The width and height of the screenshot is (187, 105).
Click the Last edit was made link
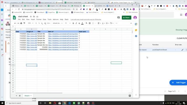86,20
